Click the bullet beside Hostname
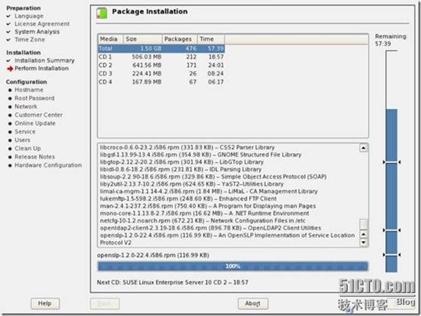This screenshot has width=421, height=316. 10,90
